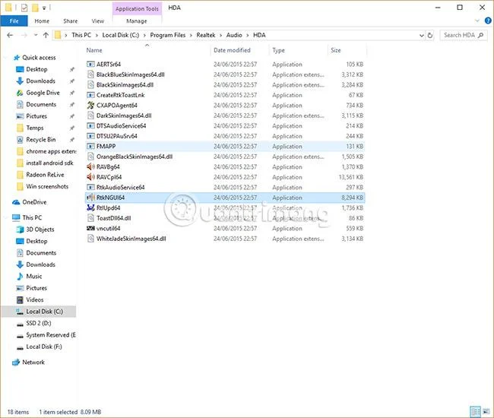Switch to large thumbnails view icon
Viewport: 494px width, 418px height.
point(486,411)
